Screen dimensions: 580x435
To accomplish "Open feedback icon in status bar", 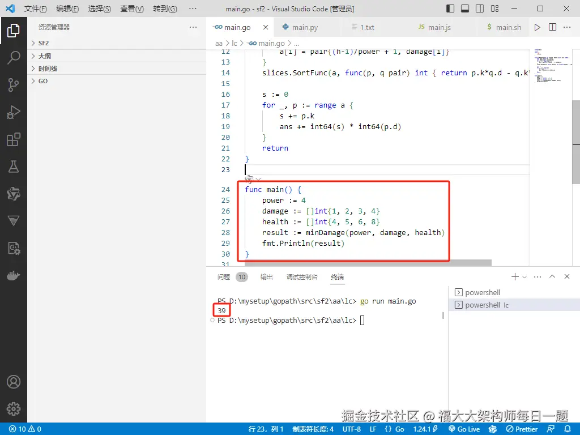I will (x=551, y=429).
